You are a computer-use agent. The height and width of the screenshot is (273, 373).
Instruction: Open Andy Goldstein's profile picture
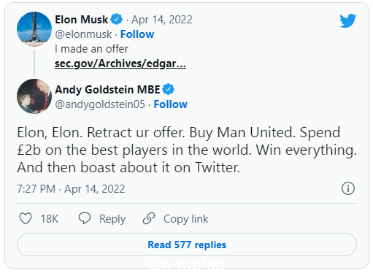(34, 96)
